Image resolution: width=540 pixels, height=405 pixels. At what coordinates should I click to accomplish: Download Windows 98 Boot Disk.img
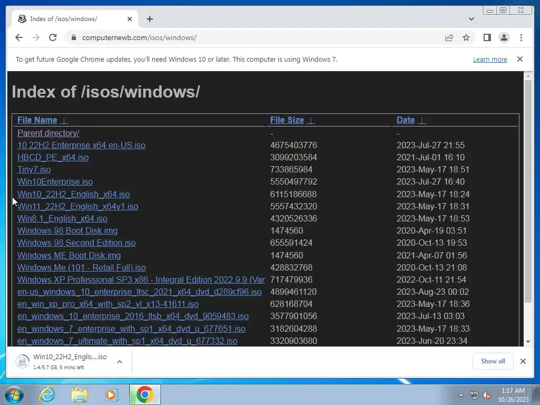pyautogui.click(x=67, y=231)
